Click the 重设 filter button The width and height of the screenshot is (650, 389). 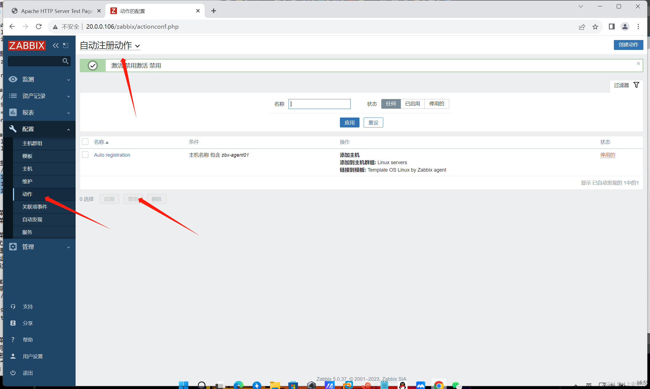tap(373, 122)
